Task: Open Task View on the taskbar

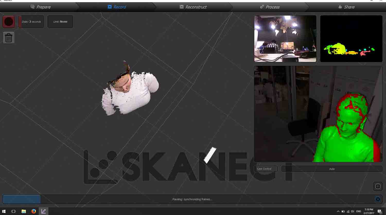Action: pos(14,211)
